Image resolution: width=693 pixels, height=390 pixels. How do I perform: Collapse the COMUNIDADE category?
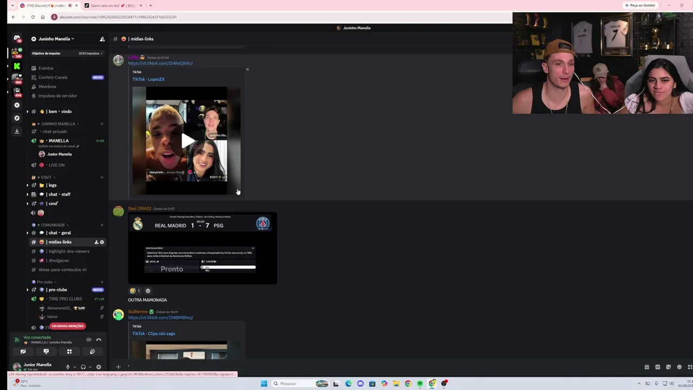[x=50, y=225]
